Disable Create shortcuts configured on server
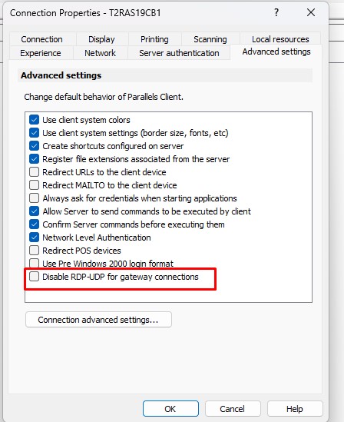The image size is (344, 422). point(34,145)
